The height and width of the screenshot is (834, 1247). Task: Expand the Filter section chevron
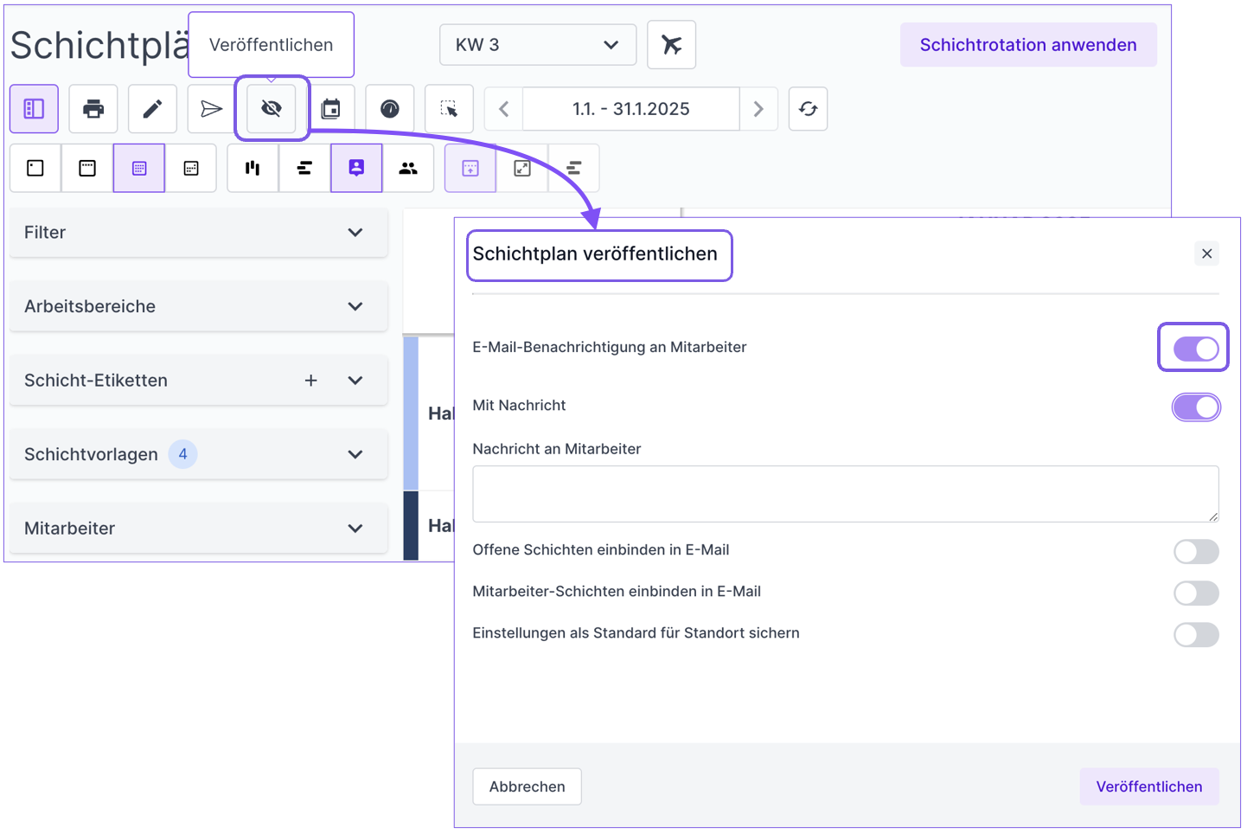[x=355, y=233]
